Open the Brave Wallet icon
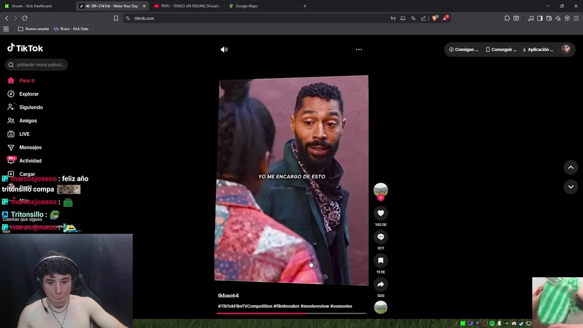Image resolution: width=583 pixels, height=328 pixels. (x=549, y=18)
